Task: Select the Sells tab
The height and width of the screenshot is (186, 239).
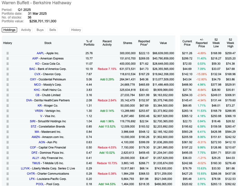Action: pos(52,30)
